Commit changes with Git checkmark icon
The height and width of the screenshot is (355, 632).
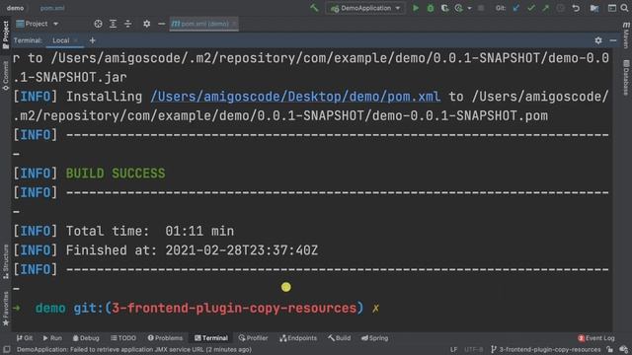531,8
